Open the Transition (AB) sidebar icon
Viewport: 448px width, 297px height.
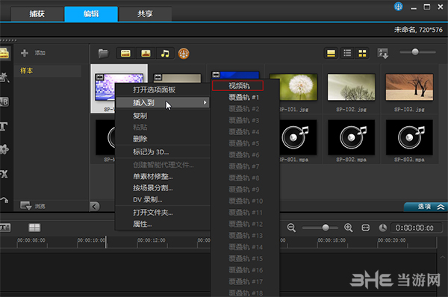[x=4, y=101]
